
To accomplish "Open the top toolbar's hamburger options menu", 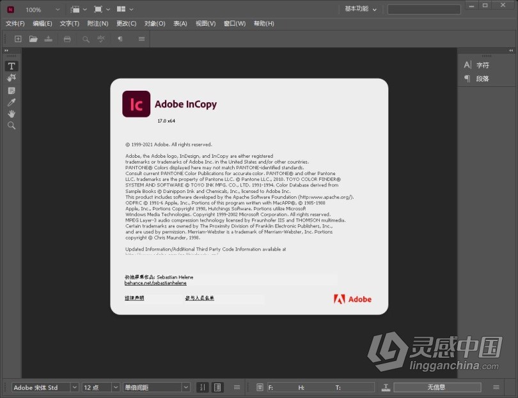I will point(142,39).
